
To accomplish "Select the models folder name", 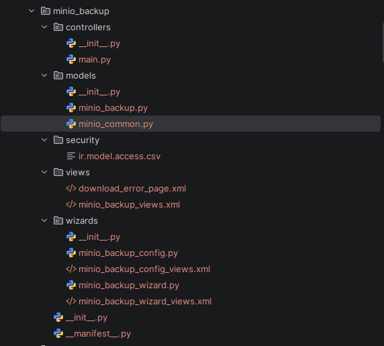I will coord(81,75).
